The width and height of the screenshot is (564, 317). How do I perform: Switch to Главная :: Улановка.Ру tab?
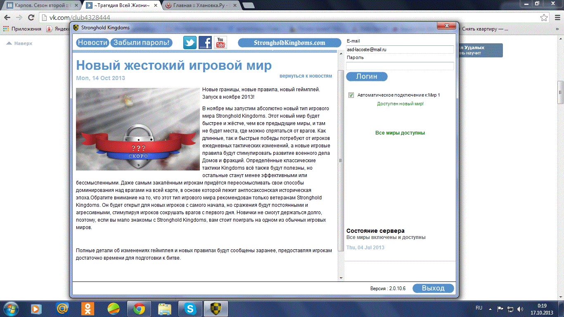[x=200, y=6]
